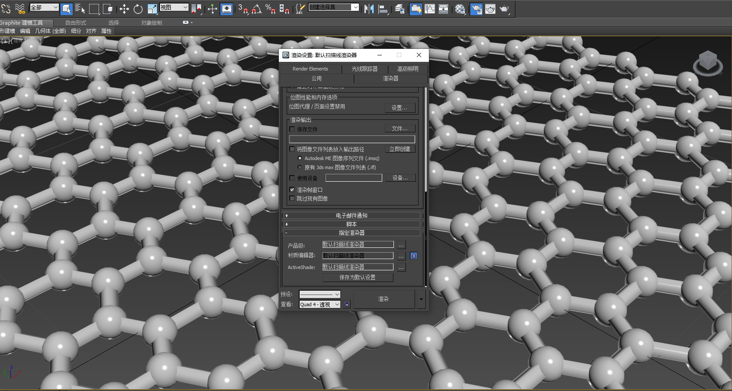The width and height of the screenshot is (732, 391).
Task: Toggle Keyboard Shortcut Override icon
Action: (x=227, y=9)
